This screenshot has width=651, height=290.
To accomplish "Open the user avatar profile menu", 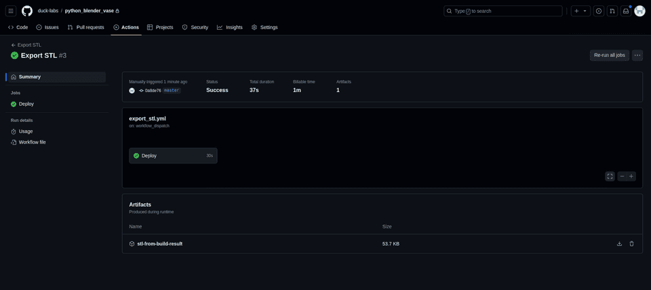I will coord(639,11).
